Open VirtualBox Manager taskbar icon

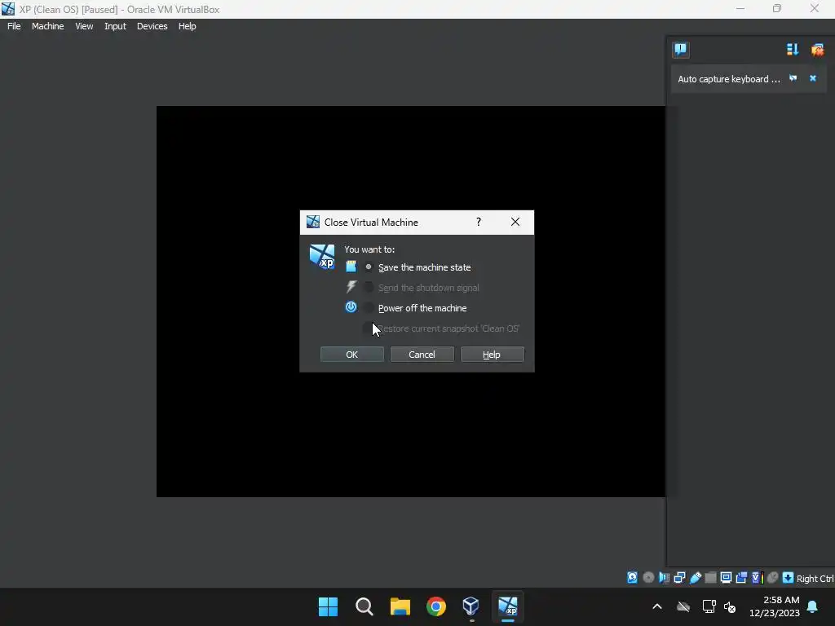(x=471, y=606)
